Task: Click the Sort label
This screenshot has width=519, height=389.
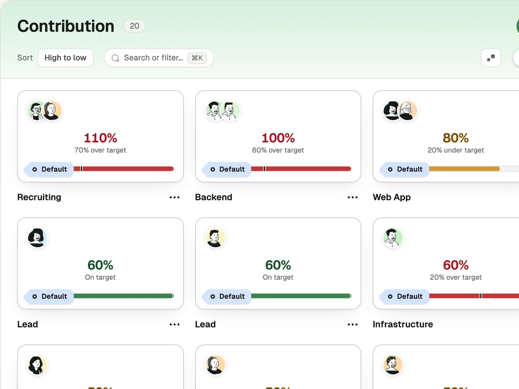Action: pos(25,58)
